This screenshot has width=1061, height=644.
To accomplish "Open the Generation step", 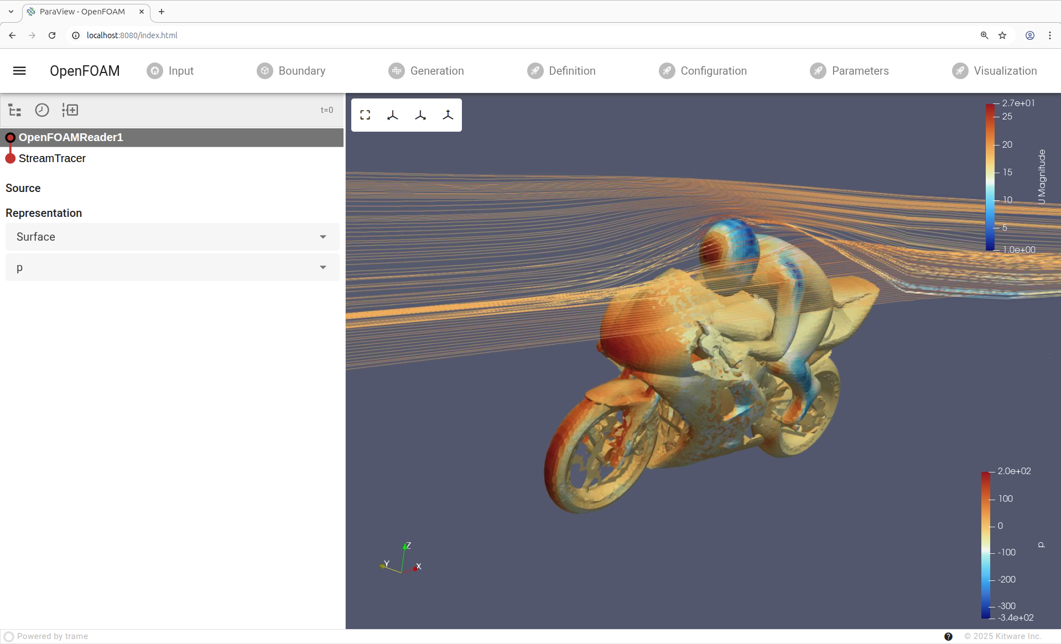I will click(426, 71).
